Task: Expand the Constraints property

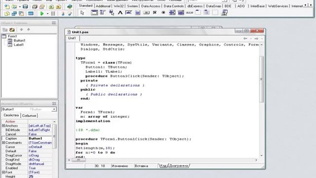Action: pos(3,143)
